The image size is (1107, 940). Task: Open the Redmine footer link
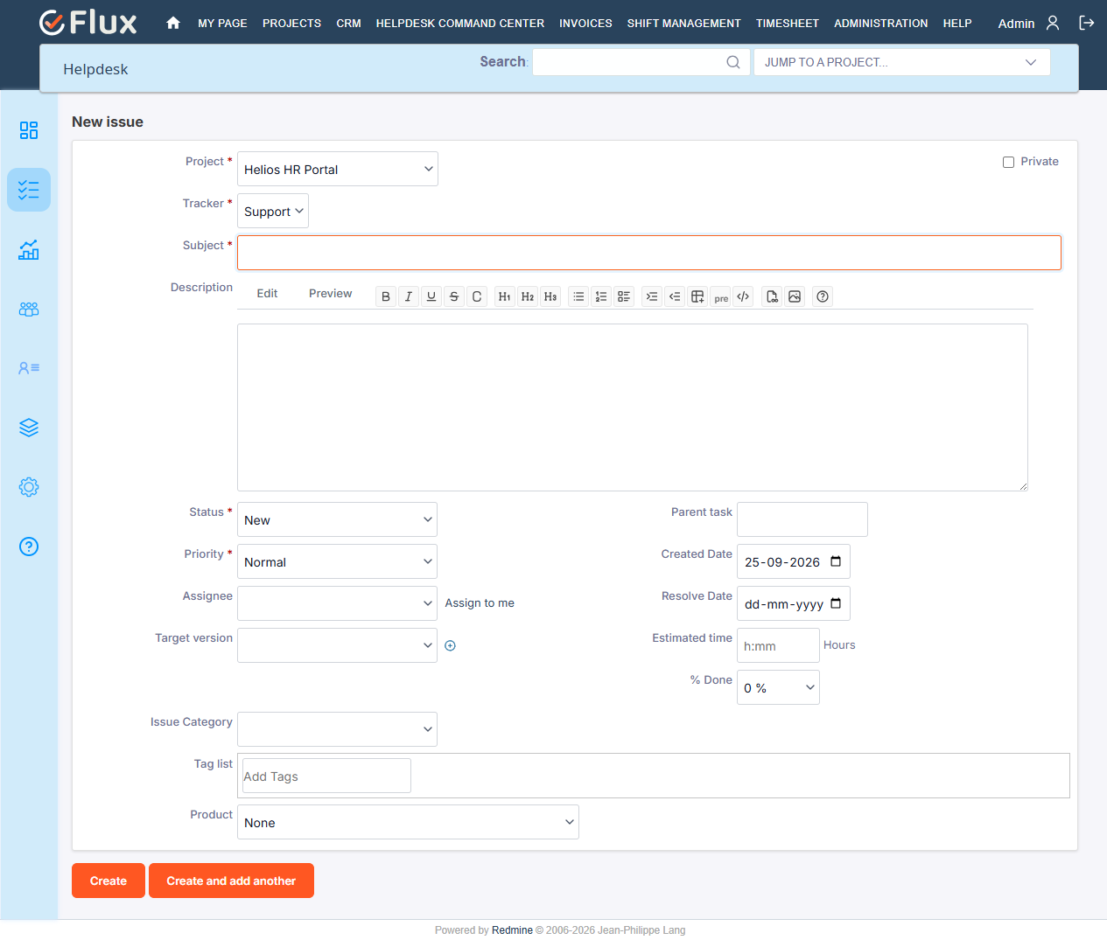512,930
